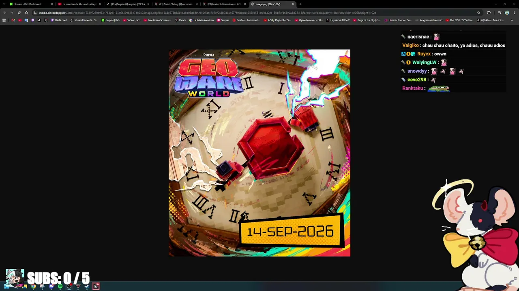
Task: Open Google Chrome from the taskbar
Action: pos(33,286)
